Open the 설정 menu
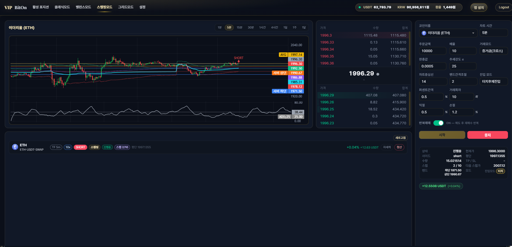This screenshot has width=512, height=247. coord(142,7)
